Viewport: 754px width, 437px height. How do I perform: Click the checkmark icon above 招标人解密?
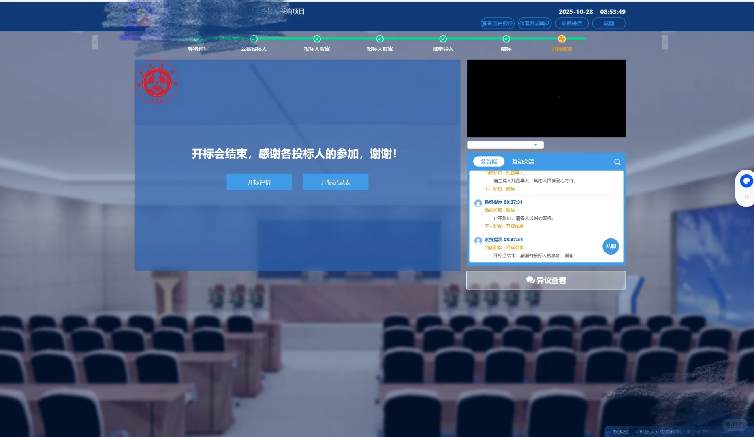click(x=380, y=39)
